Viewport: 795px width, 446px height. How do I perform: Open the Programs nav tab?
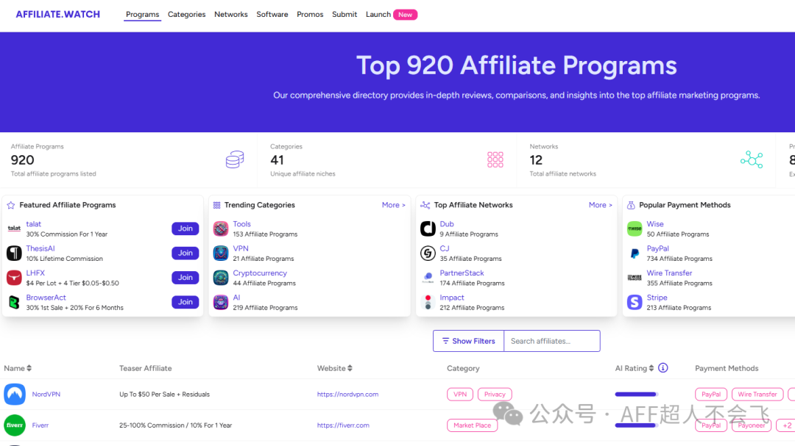143,15
